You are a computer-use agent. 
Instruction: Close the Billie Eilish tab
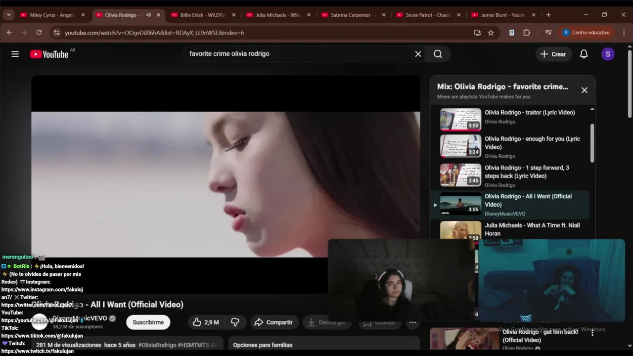click(233, 15)
